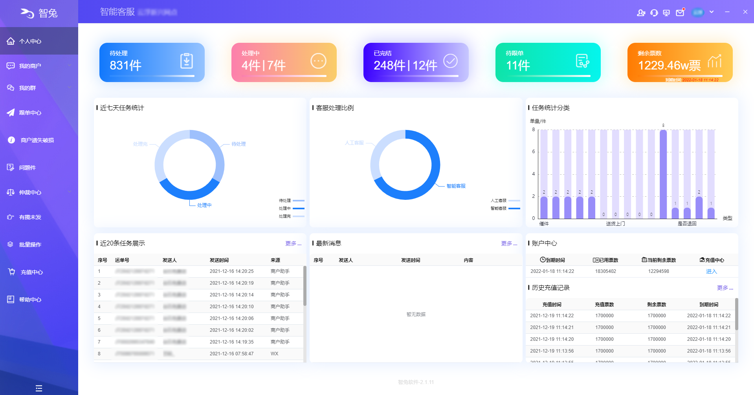Select task row sent 2021-12-16 14:20:19
This screenshot has height=395, width=754.
pos(198,283)
